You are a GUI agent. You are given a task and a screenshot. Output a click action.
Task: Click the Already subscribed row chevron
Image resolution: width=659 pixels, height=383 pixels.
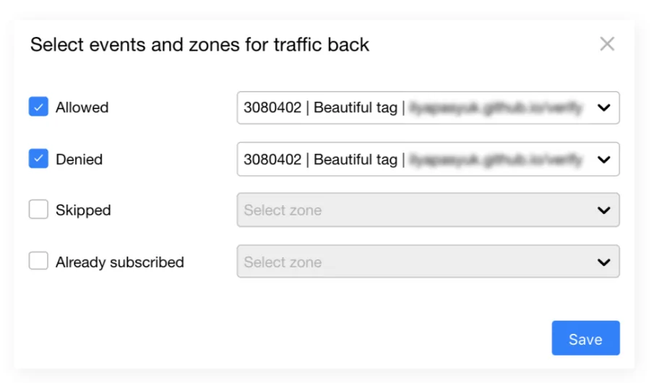pos(604,262)
